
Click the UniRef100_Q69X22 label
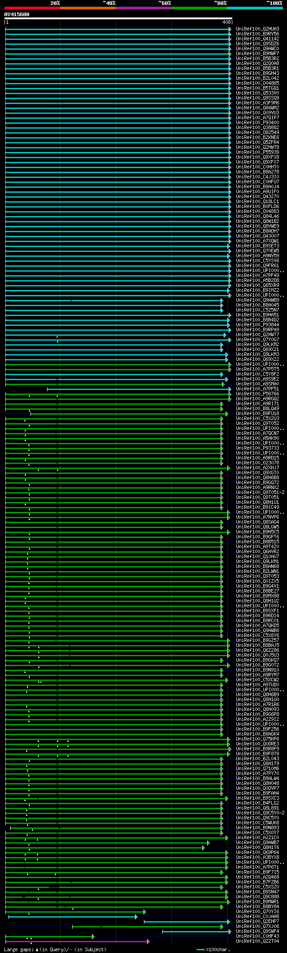(x=257, y=360)
